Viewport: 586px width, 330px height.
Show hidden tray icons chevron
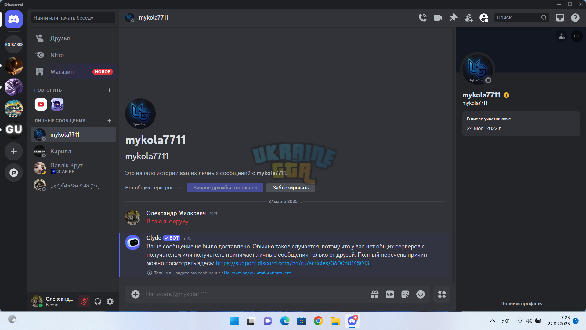click(x=492, y=321)
